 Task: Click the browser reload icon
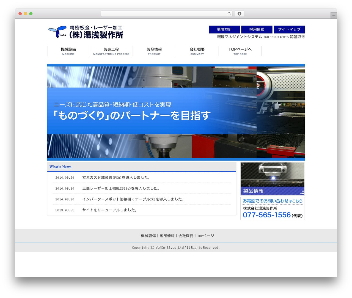tap(229, 14)
